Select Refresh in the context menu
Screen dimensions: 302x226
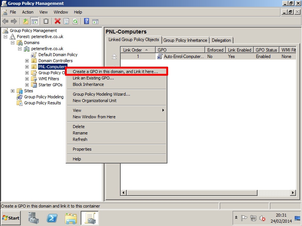click(117, 139)
